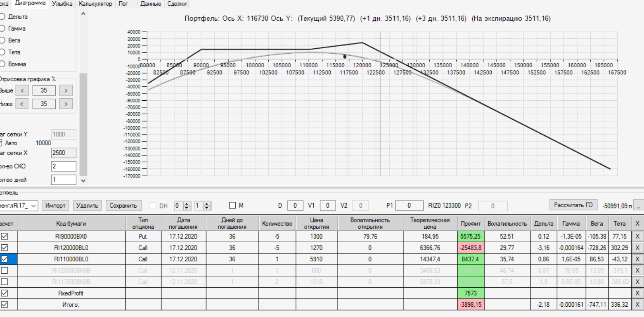Uncheck the RI90000BX0 row checkbox
This screenshot has width=644, height=317.
(4, 237)
